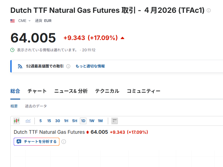The width and height of the screenshot is (223, 167).
Task: Select the 1D chart interval
Action: 83,121
